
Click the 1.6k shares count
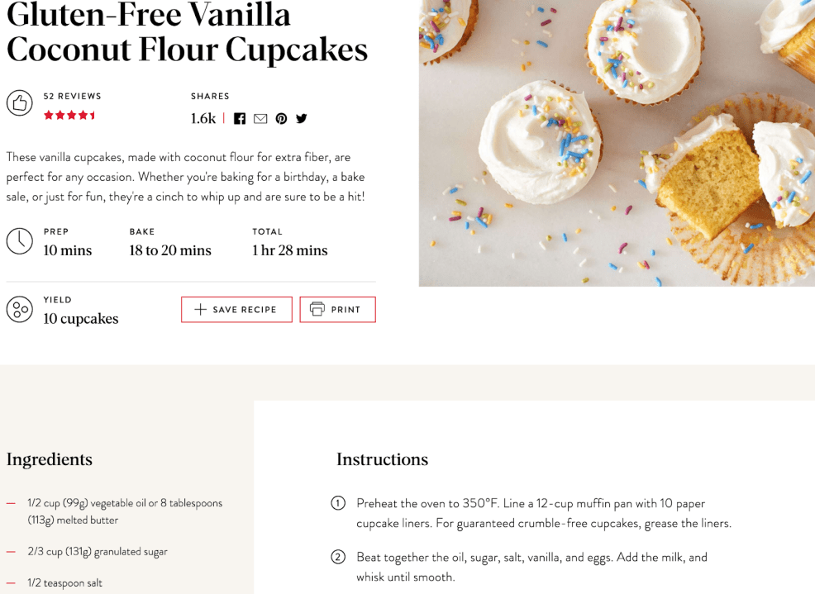click(x=203, y=119)
